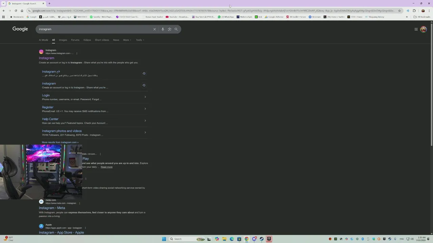Click the Read more link

tap(107, 167)
